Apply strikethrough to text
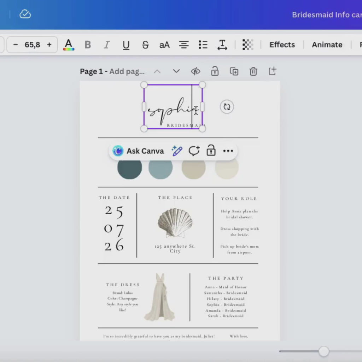The height and width of the screenshot is (362, 362). click(145, 45)
